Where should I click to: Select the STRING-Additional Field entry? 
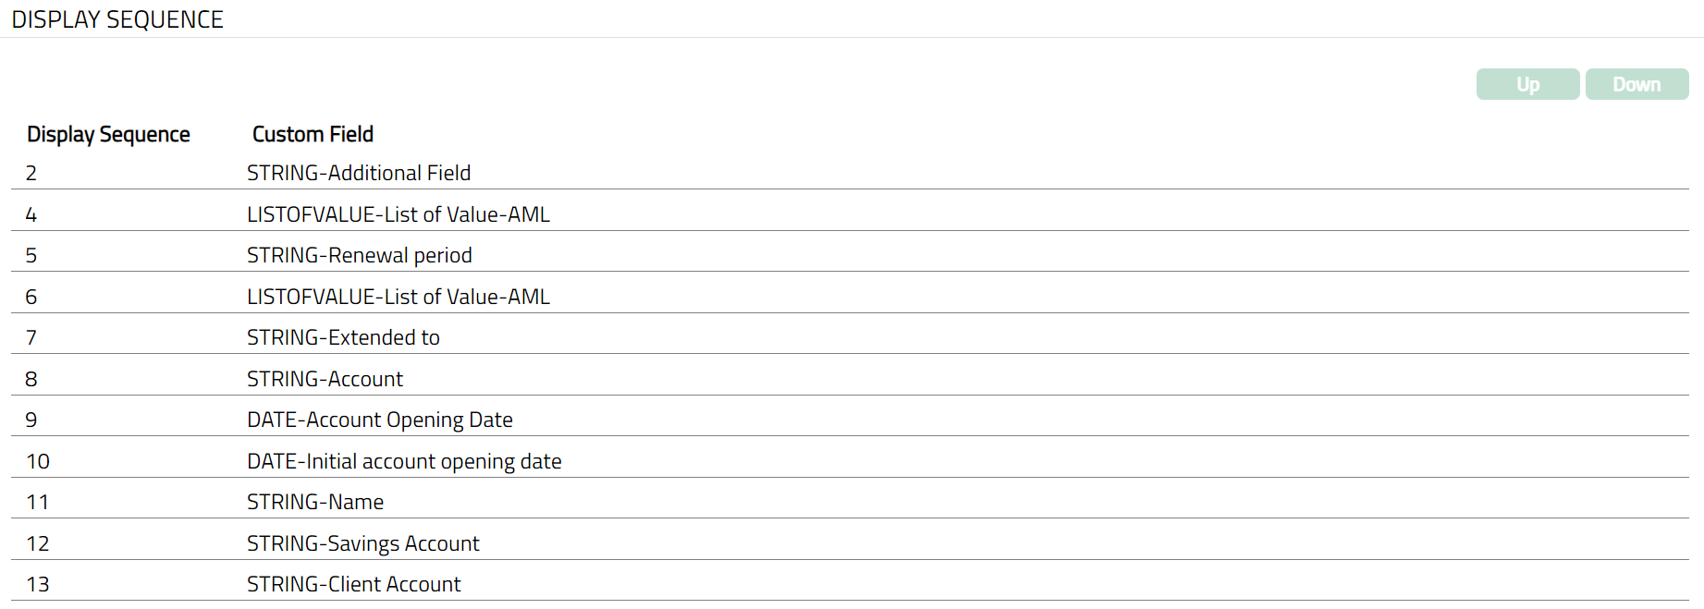point(359,173)
